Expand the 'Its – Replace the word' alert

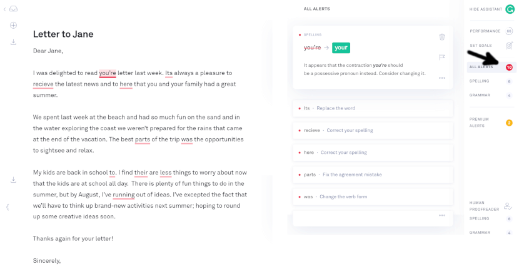(x=373, y=108)
